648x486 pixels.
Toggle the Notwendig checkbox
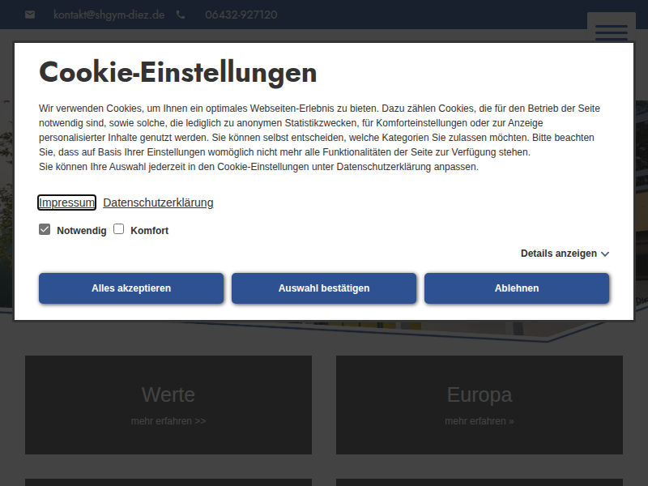45,230
